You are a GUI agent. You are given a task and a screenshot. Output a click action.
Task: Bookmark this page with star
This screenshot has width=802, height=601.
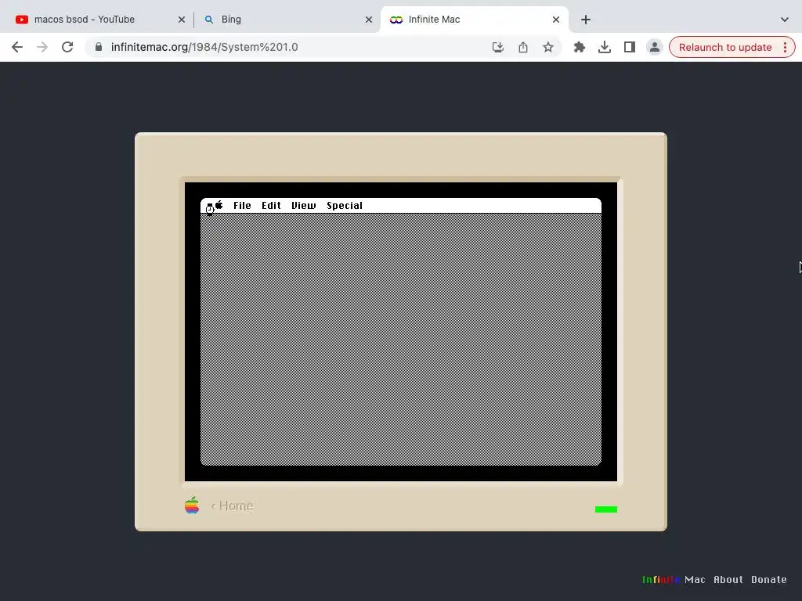(547, 47)
